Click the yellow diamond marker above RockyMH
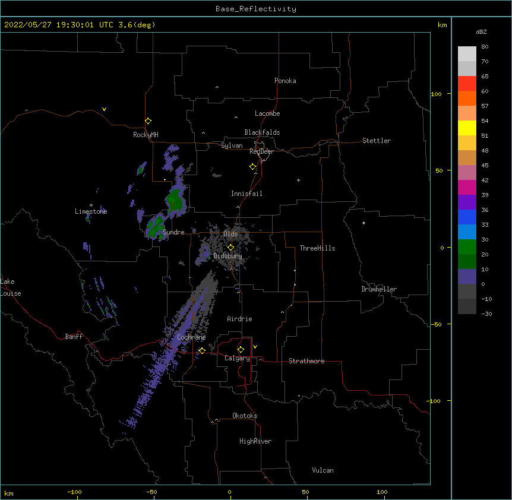This screenshot has height=500, width=512. pos(148,121)
